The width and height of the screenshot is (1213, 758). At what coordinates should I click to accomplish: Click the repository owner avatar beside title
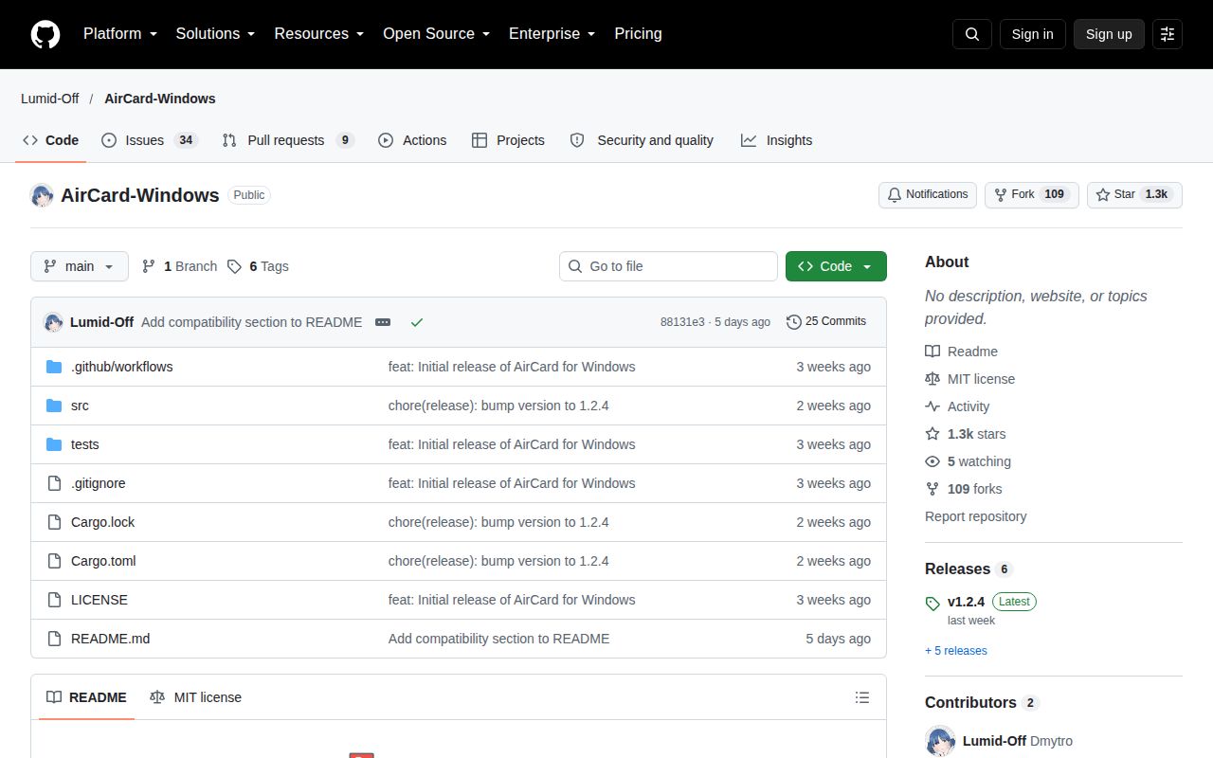click(42, 195)
